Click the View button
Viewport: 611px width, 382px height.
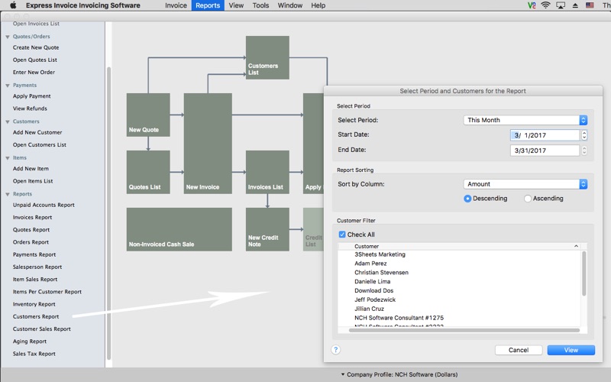(x=571, y=350)
